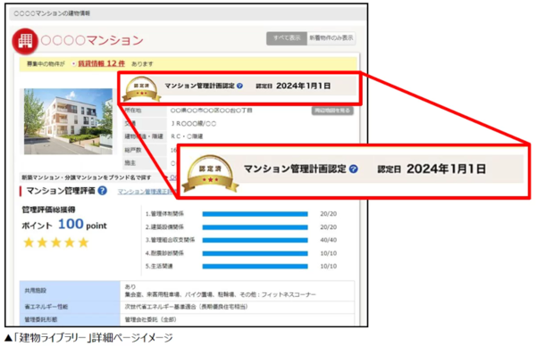Click the ○○○○マンションの建物情報 breadcrumb bar text
Image resolution: width=536 pixels, height=346 pixels.
(x=52, y=13)
